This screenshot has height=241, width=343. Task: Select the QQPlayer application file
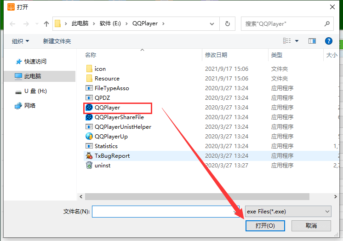tap(107, 108)
